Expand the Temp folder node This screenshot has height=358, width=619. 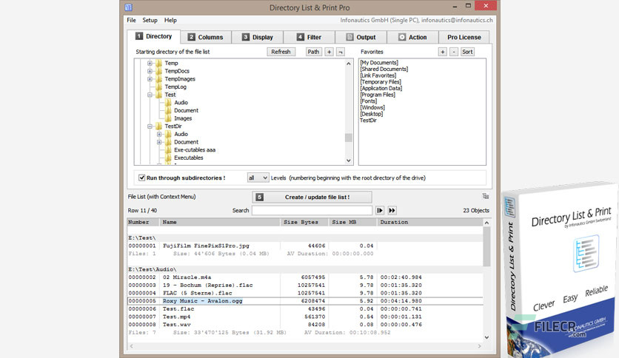(150, 63)
